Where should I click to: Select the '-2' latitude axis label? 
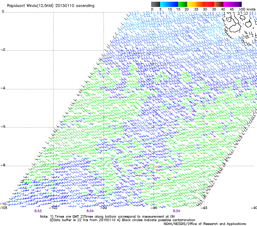3,50
